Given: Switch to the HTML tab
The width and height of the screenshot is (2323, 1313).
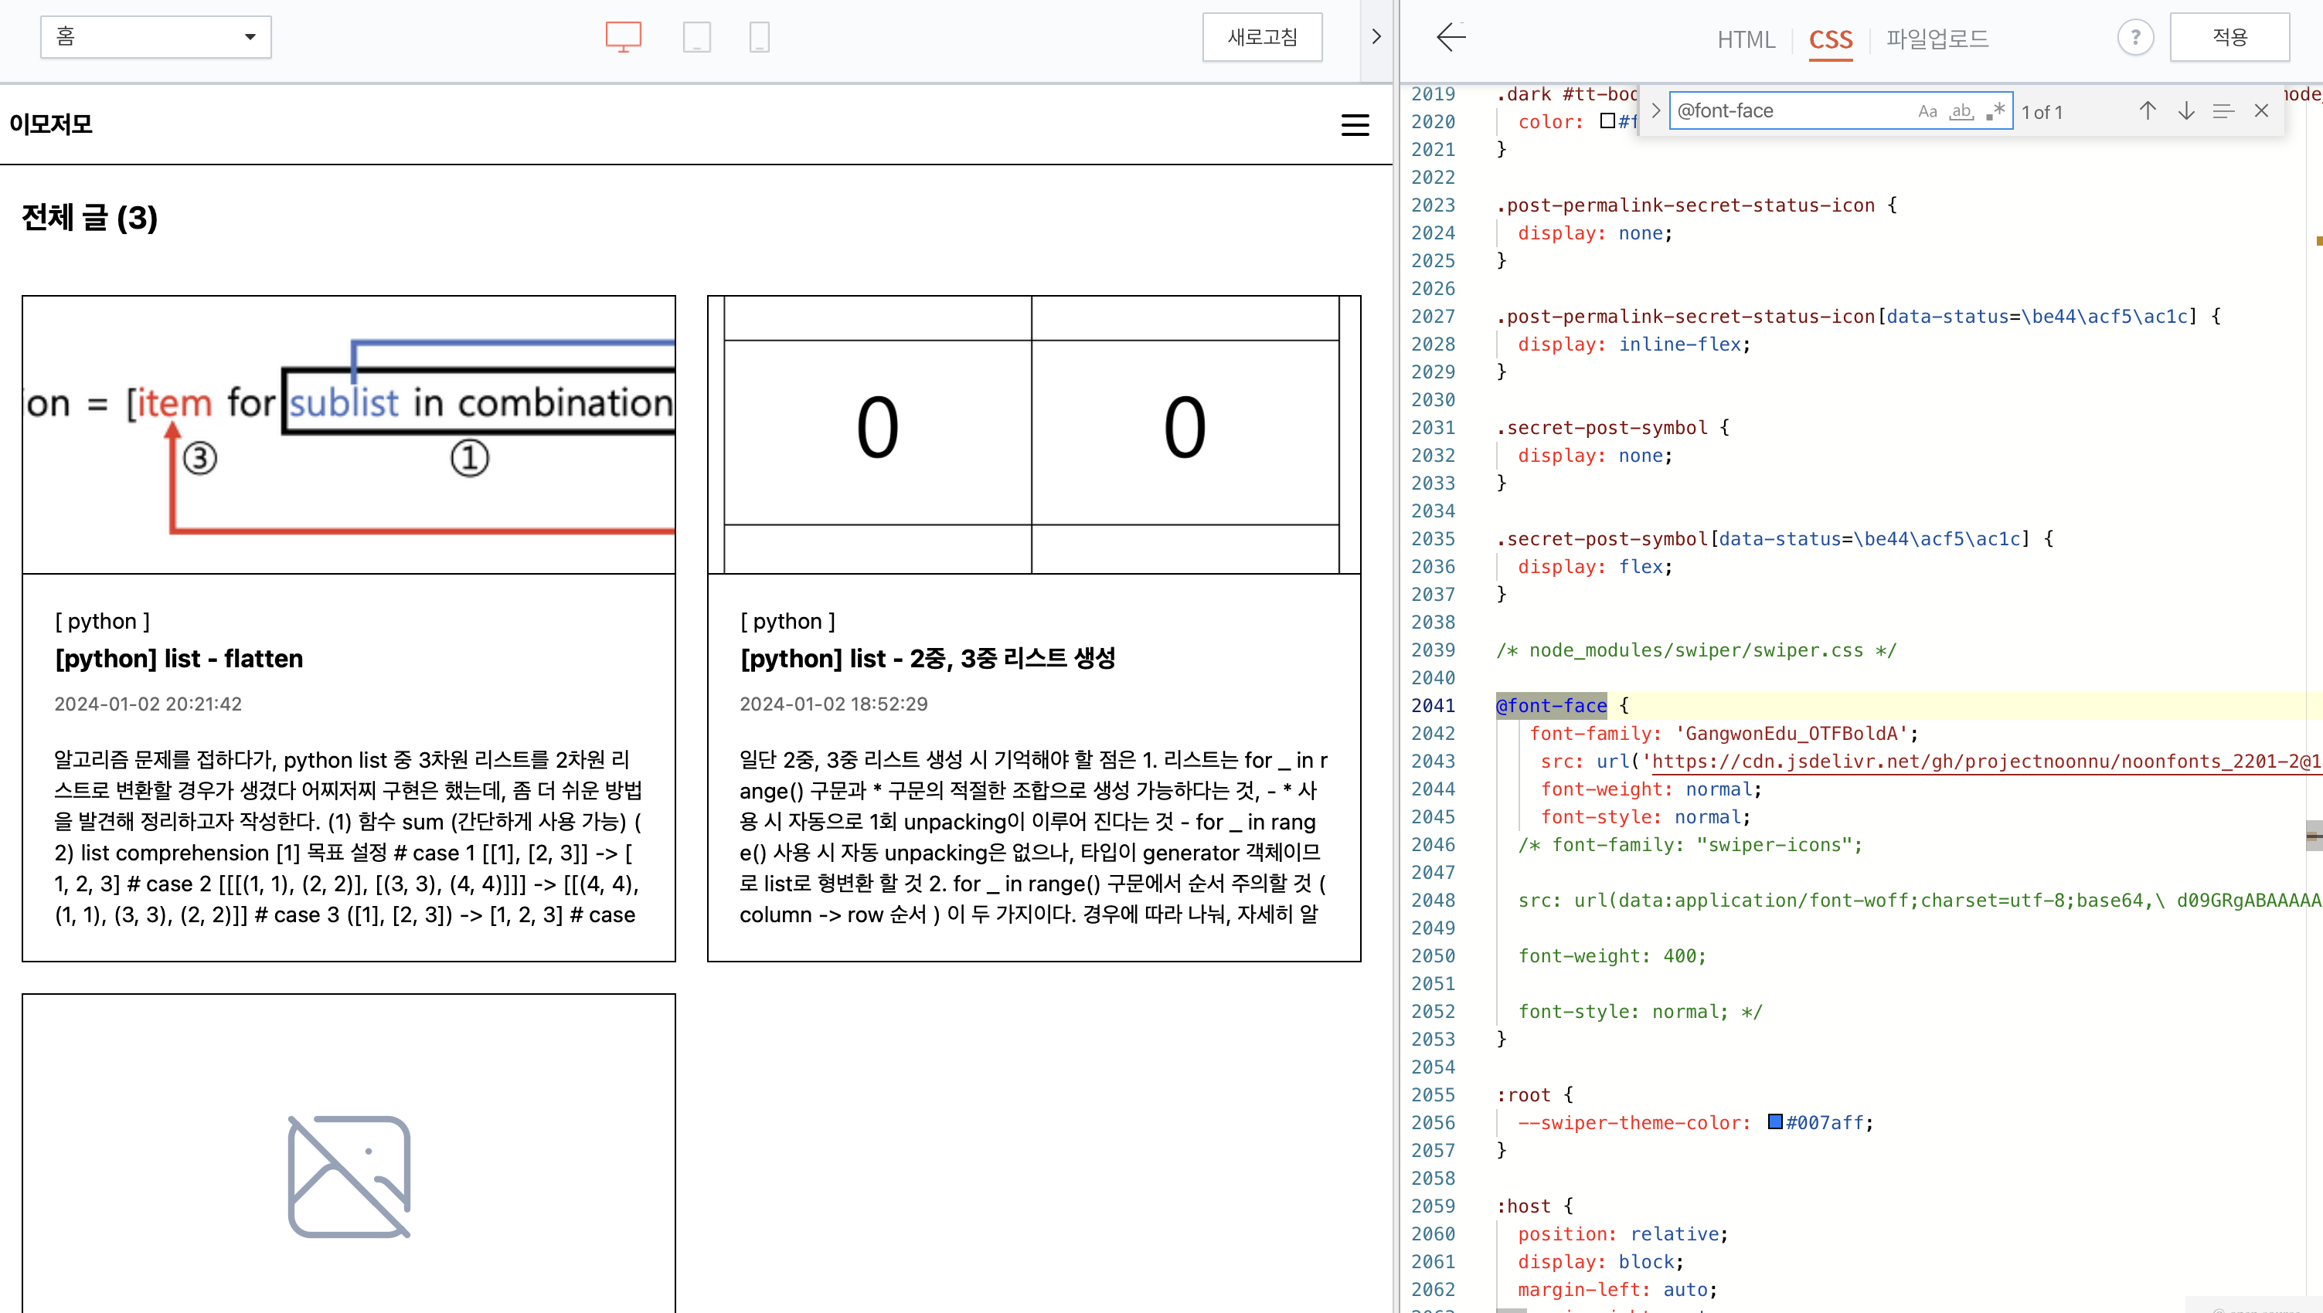Looking at the screenshot, I should [x=1746, y=39].
